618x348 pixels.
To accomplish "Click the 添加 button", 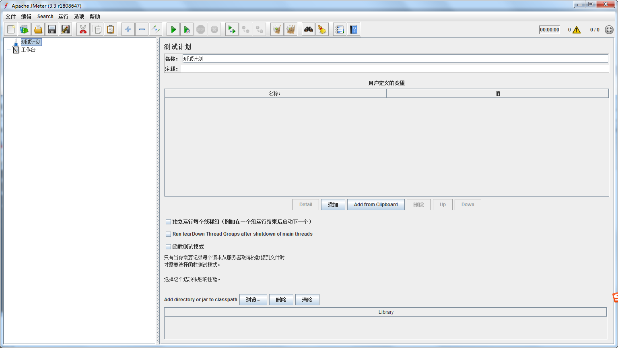I will (333, 205).
